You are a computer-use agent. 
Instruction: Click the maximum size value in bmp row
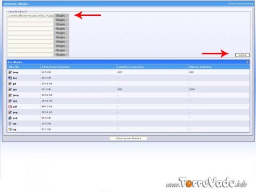tap(46, 72)
